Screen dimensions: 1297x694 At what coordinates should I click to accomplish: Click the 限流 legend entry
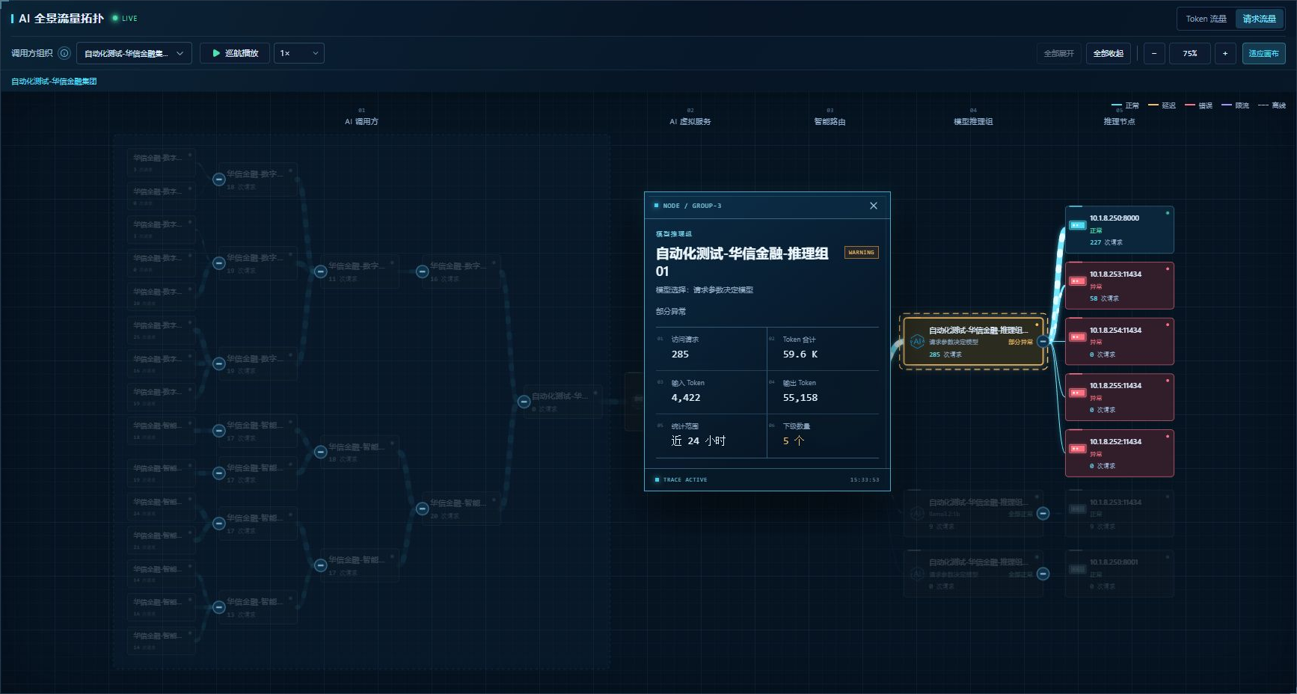(1235, 105)
